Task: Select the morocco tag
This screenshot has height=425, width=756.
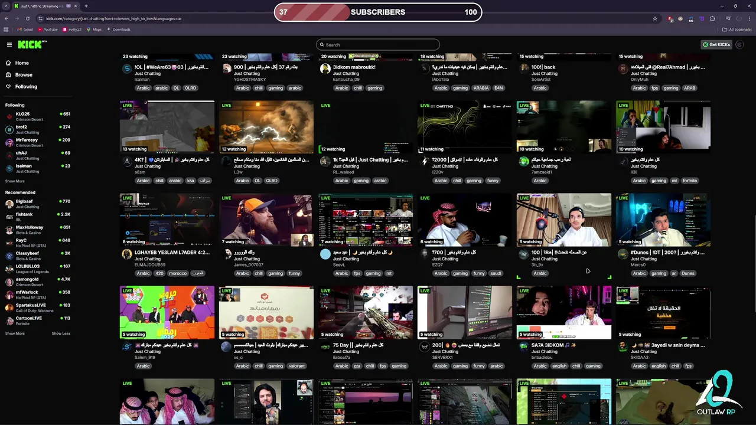Action: [x=178, y=273]
